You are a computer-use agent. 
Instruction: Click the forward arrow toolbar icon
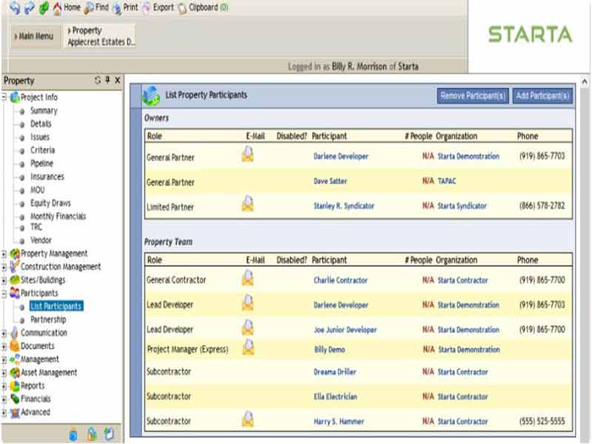(x=29, y=8)
